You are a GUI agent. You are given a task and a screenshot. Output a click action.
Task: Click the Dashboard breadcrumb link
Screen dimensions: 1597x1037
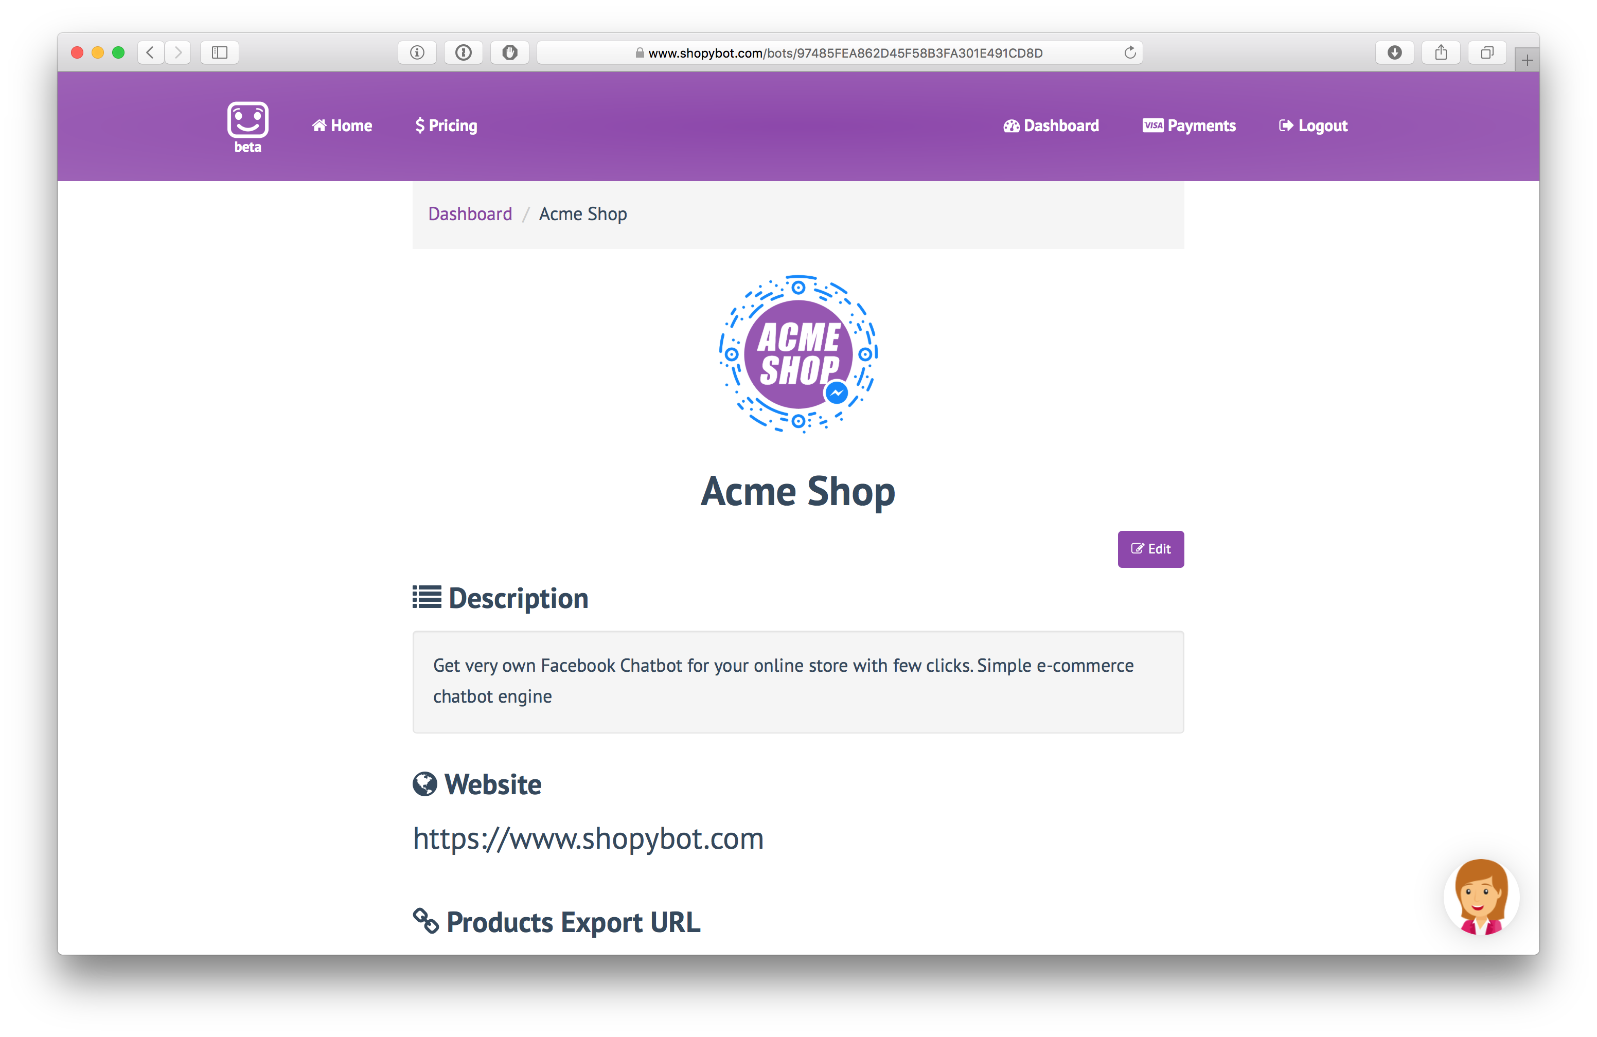tap(470, 214)
